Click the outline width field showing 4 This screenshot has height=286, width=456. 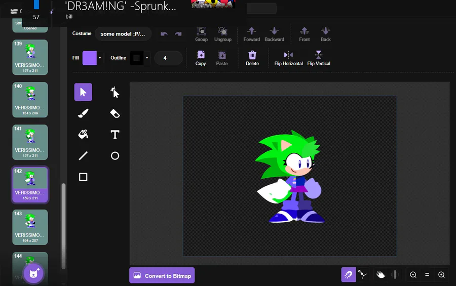pos(168,58)
